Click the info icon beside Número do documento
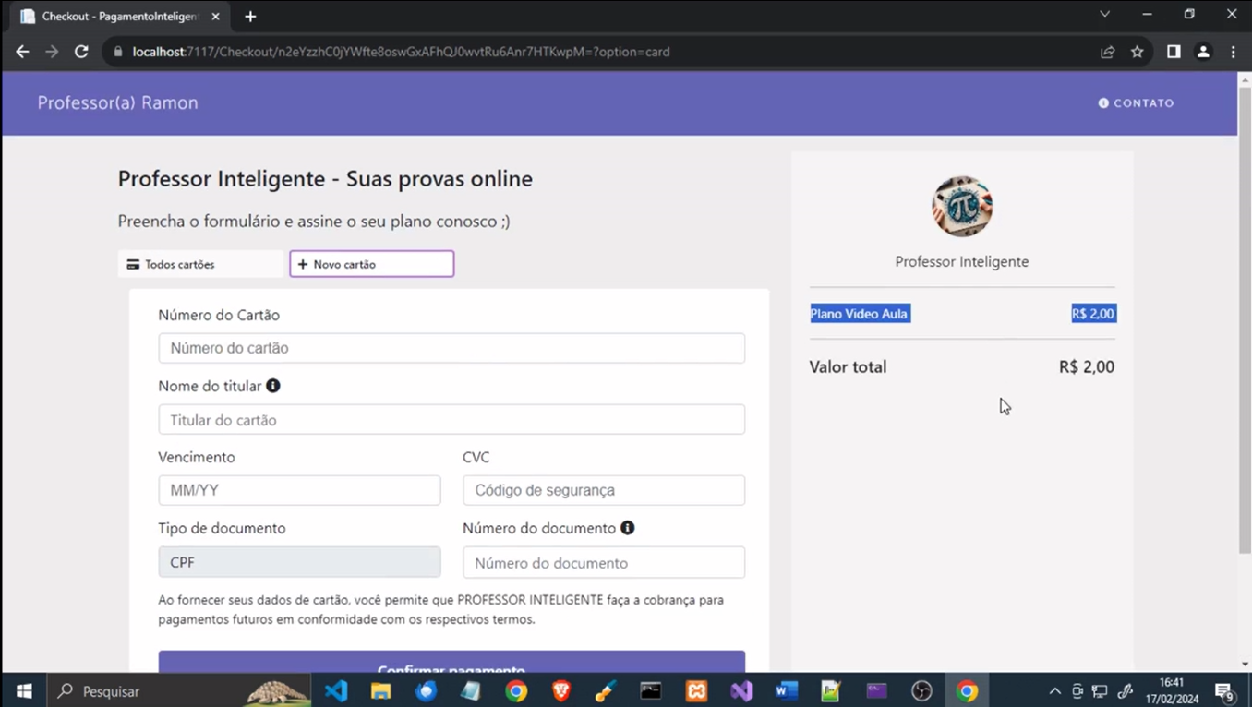Image resolution: width=1252 pixels, height=707 pixels. 628,528
